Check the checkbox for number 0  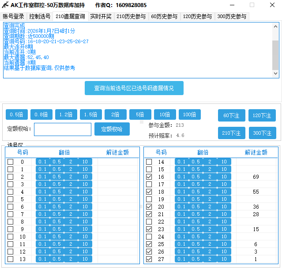11,162
